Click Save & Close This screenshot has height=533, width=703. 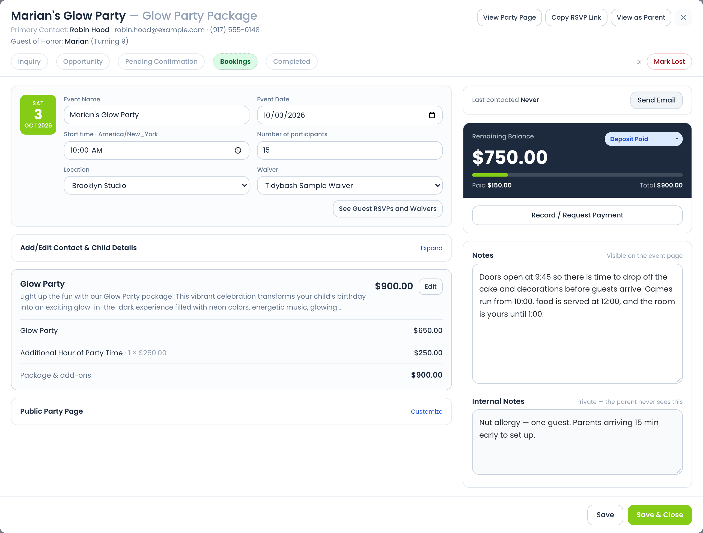coord(659,514)
